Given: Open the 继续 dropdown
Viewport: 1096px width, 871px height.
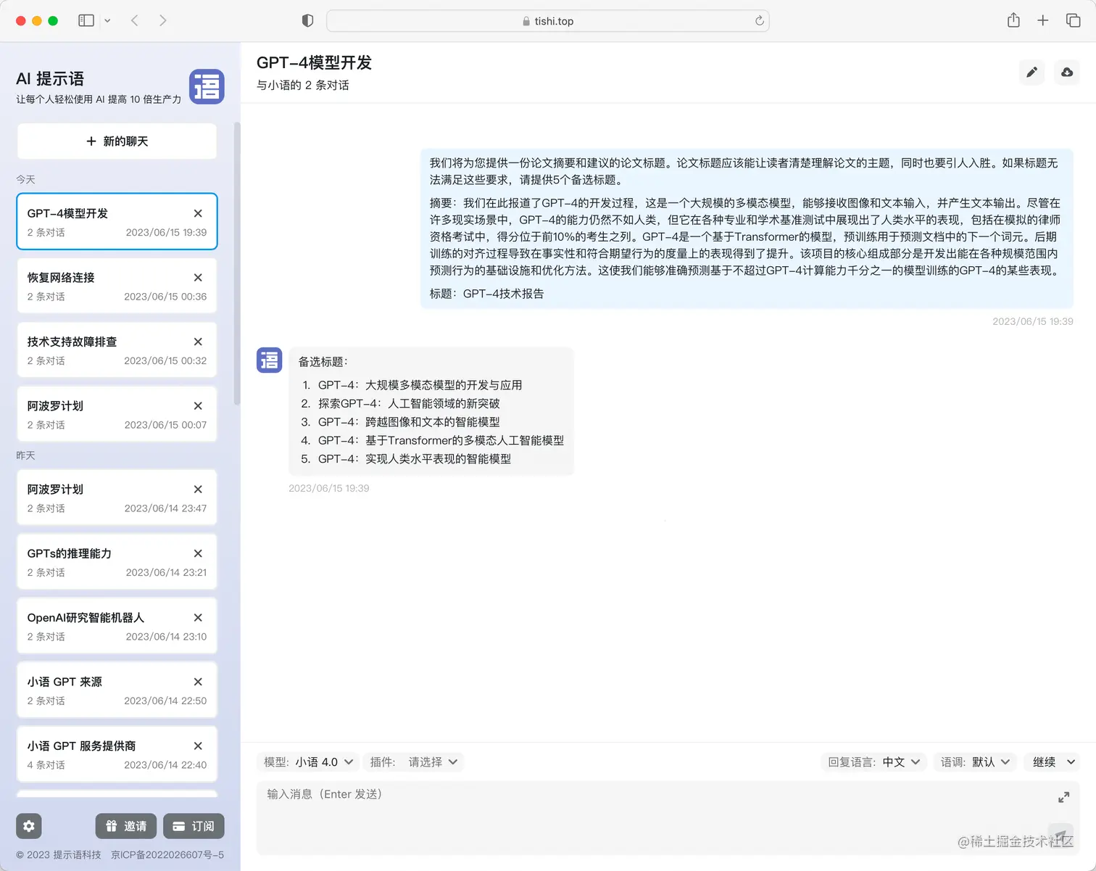Looking at the screenshot, I should (x=1053, y=762).
